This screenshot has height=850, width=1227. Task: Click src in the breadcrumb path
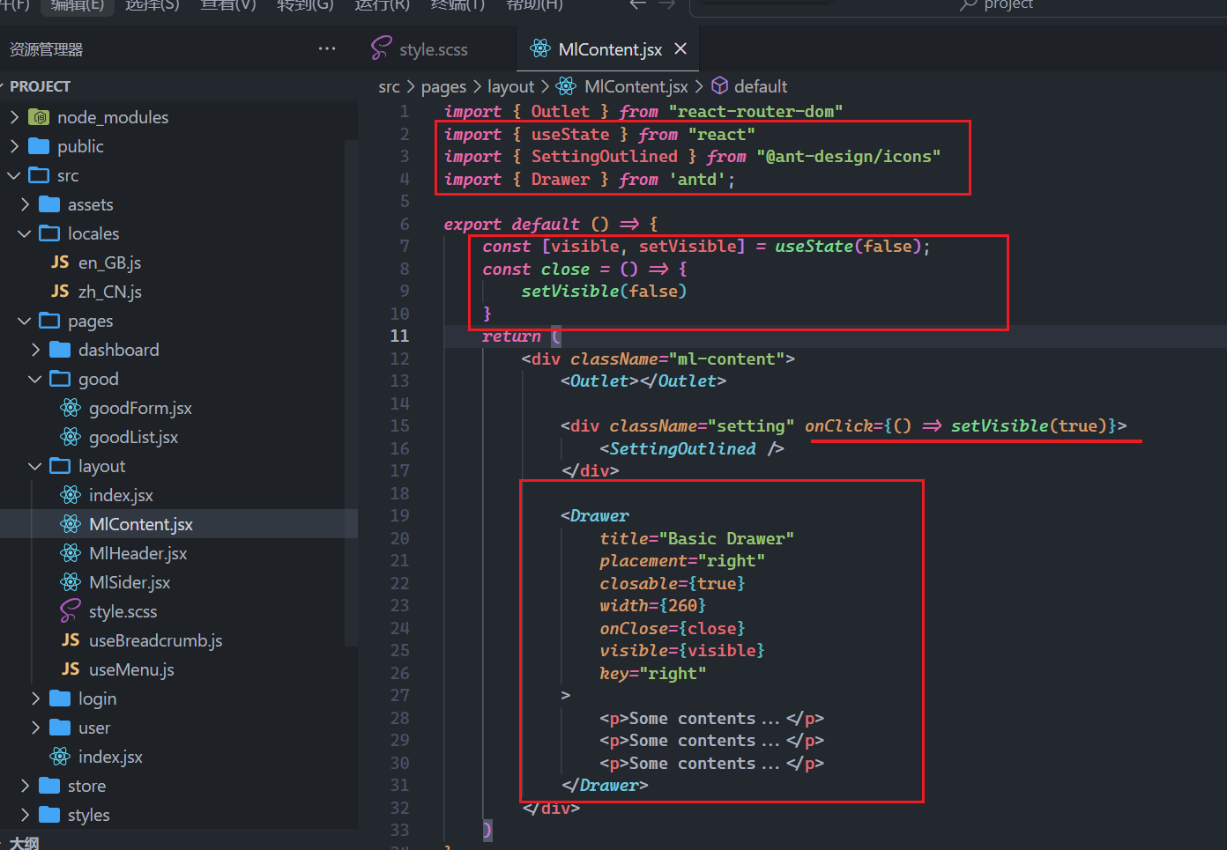[x=389, y=86]
